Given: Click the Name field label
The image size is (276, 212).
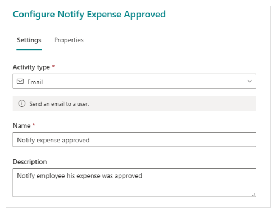Looking at the screenshot, I should [21, 125].
